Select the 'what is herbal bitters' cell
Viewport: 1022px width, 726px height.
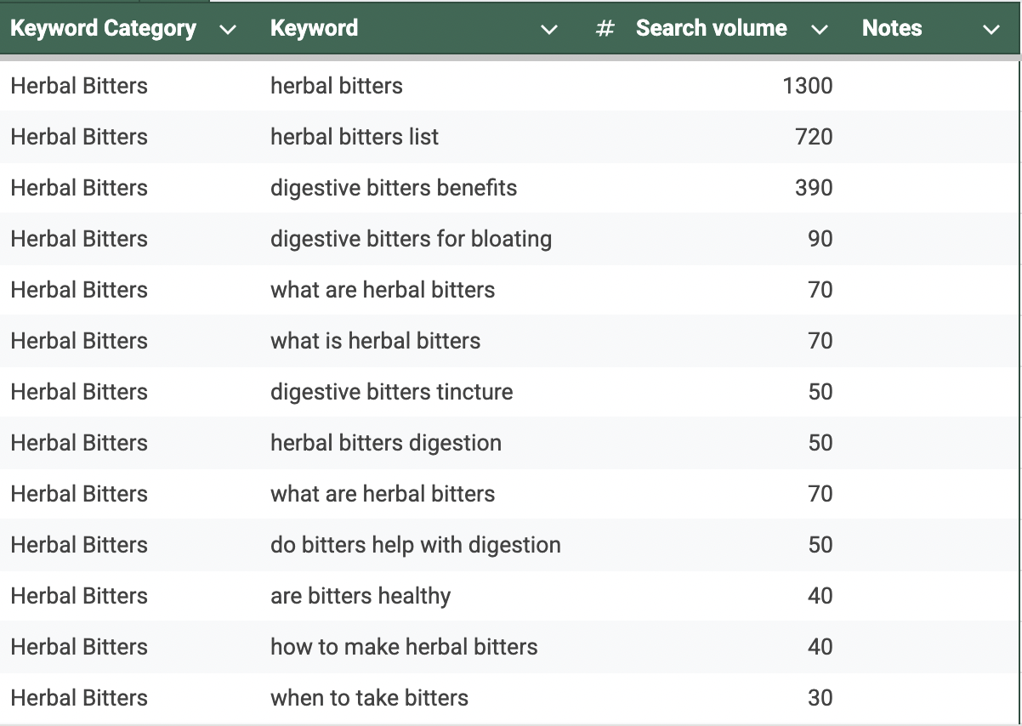click(x=375, y=341)
